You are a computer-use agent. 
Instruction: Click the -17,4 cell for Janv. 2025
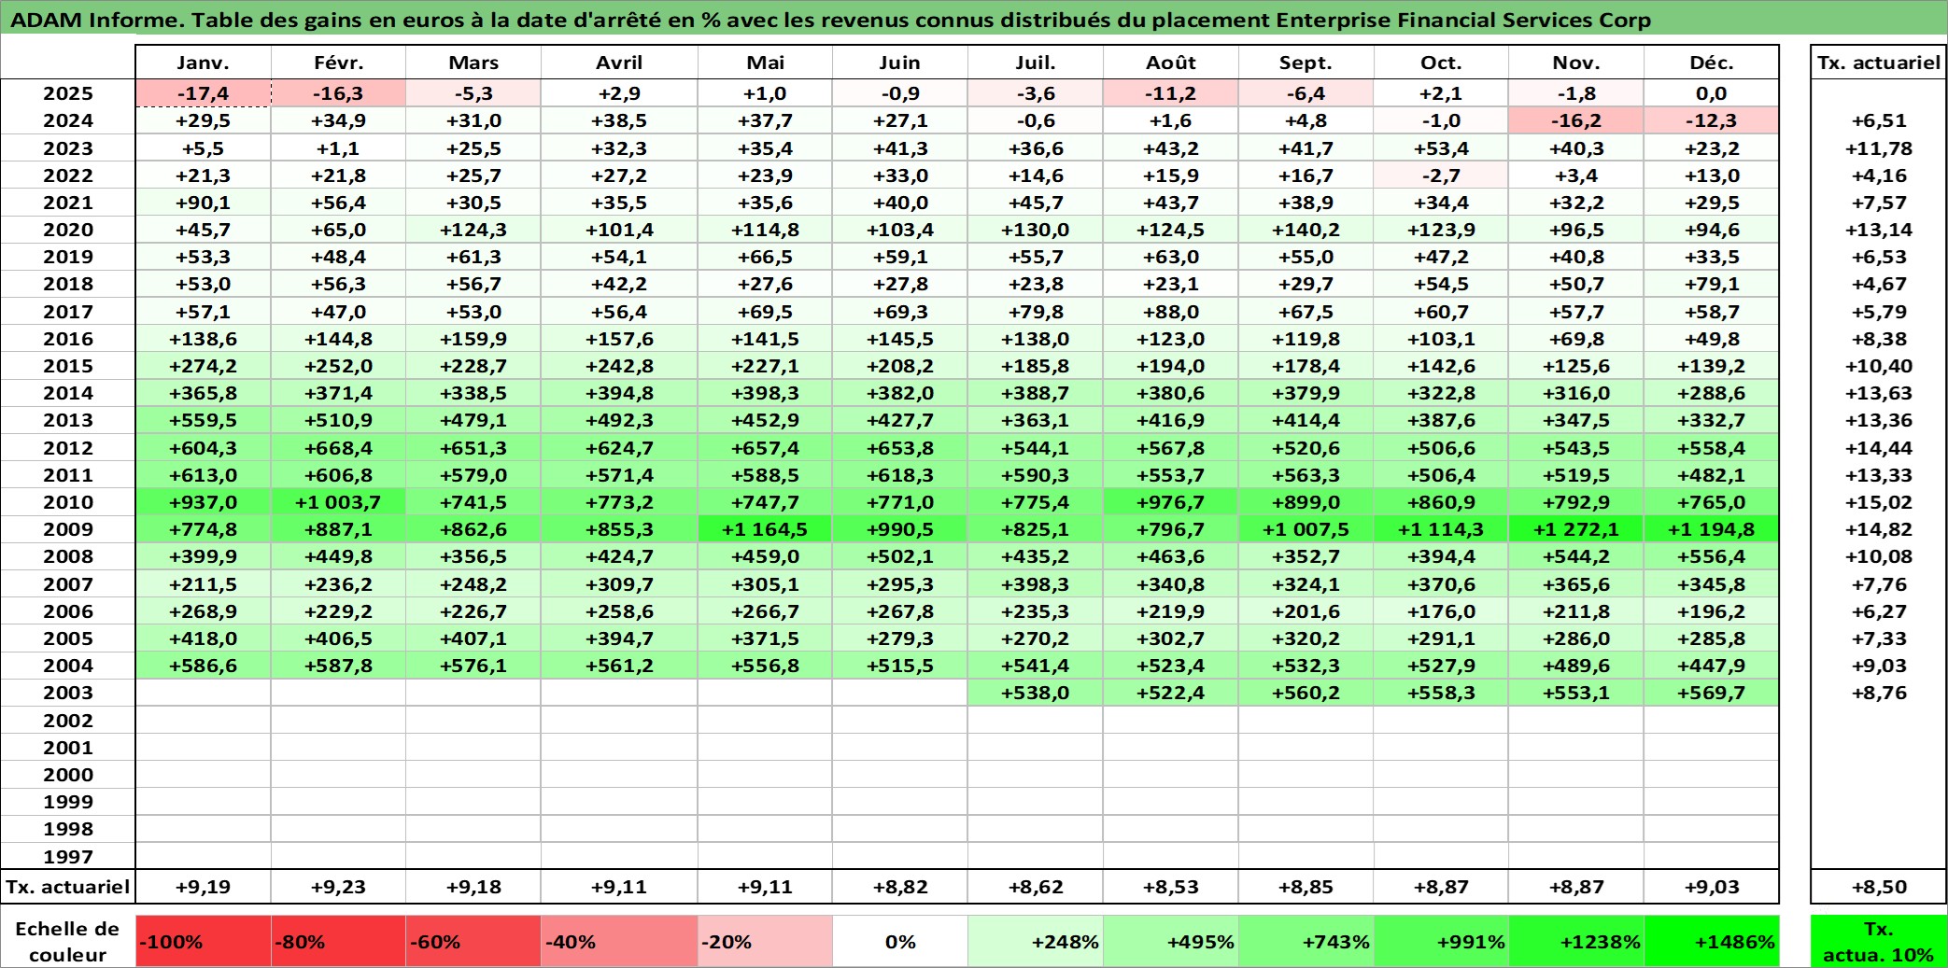pyautogui.click(x=204, y=93)
